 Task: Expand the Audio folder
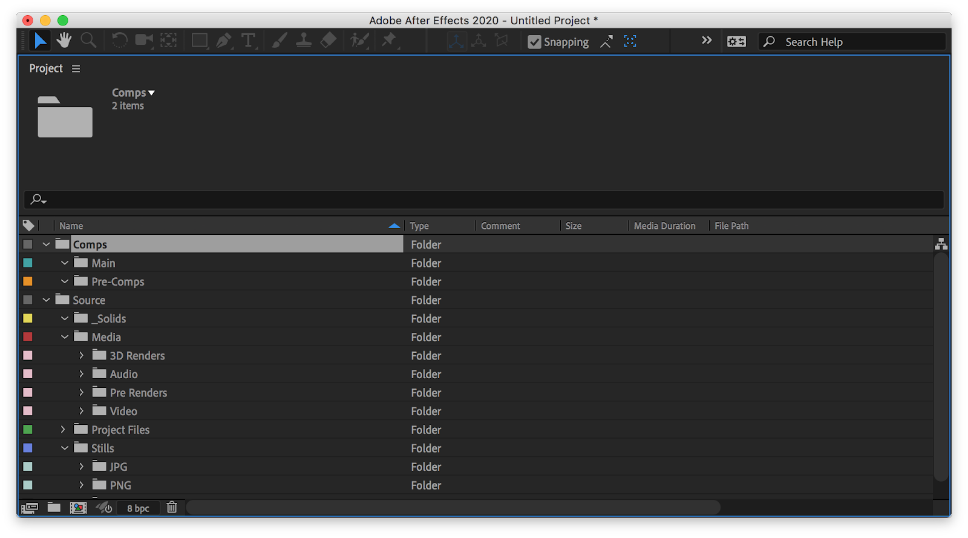(81, 374)
